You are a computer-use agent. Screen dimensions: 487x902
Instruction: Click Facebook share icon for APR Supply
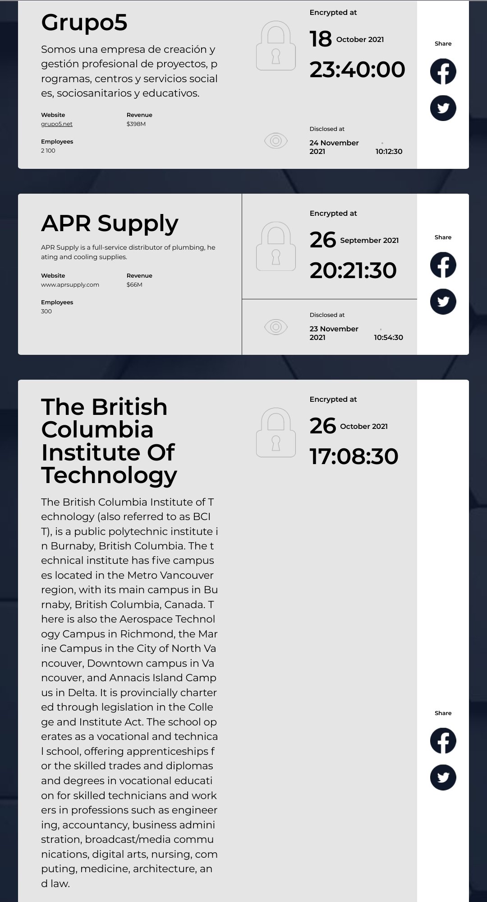tap(443, 265)
